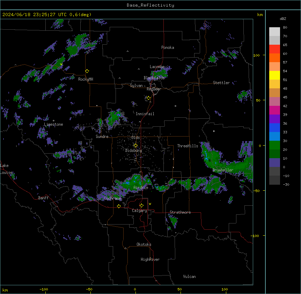Click the yellow V marker east of Calgary's diamond
Image resolution: width=301 pixels, height=294 pixels.
150,204
